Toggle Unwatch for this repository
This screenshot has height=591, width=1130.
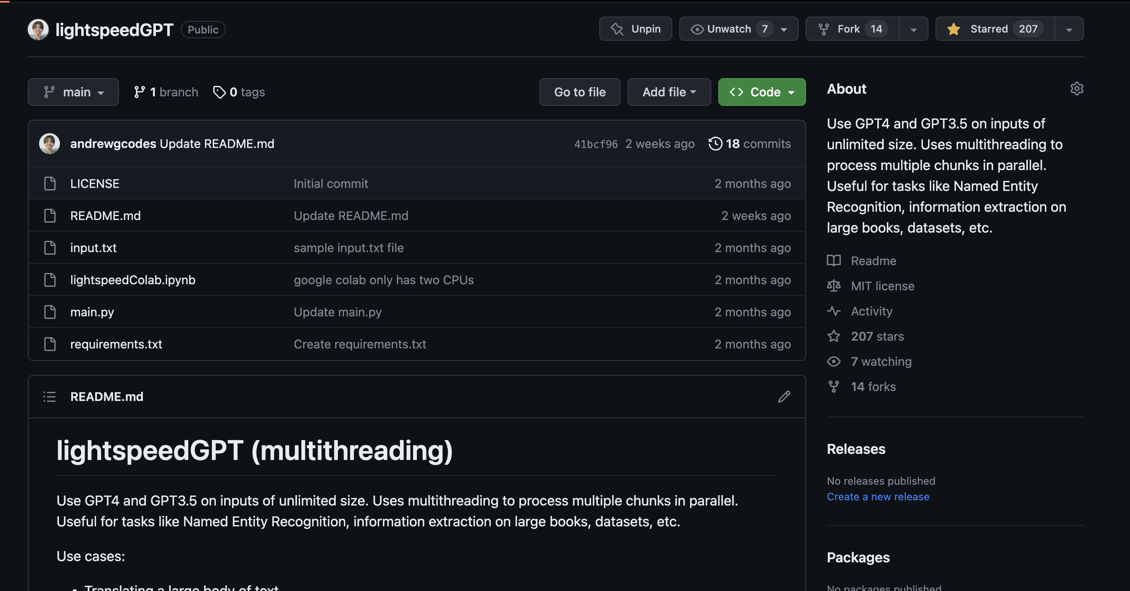point(730,29)
